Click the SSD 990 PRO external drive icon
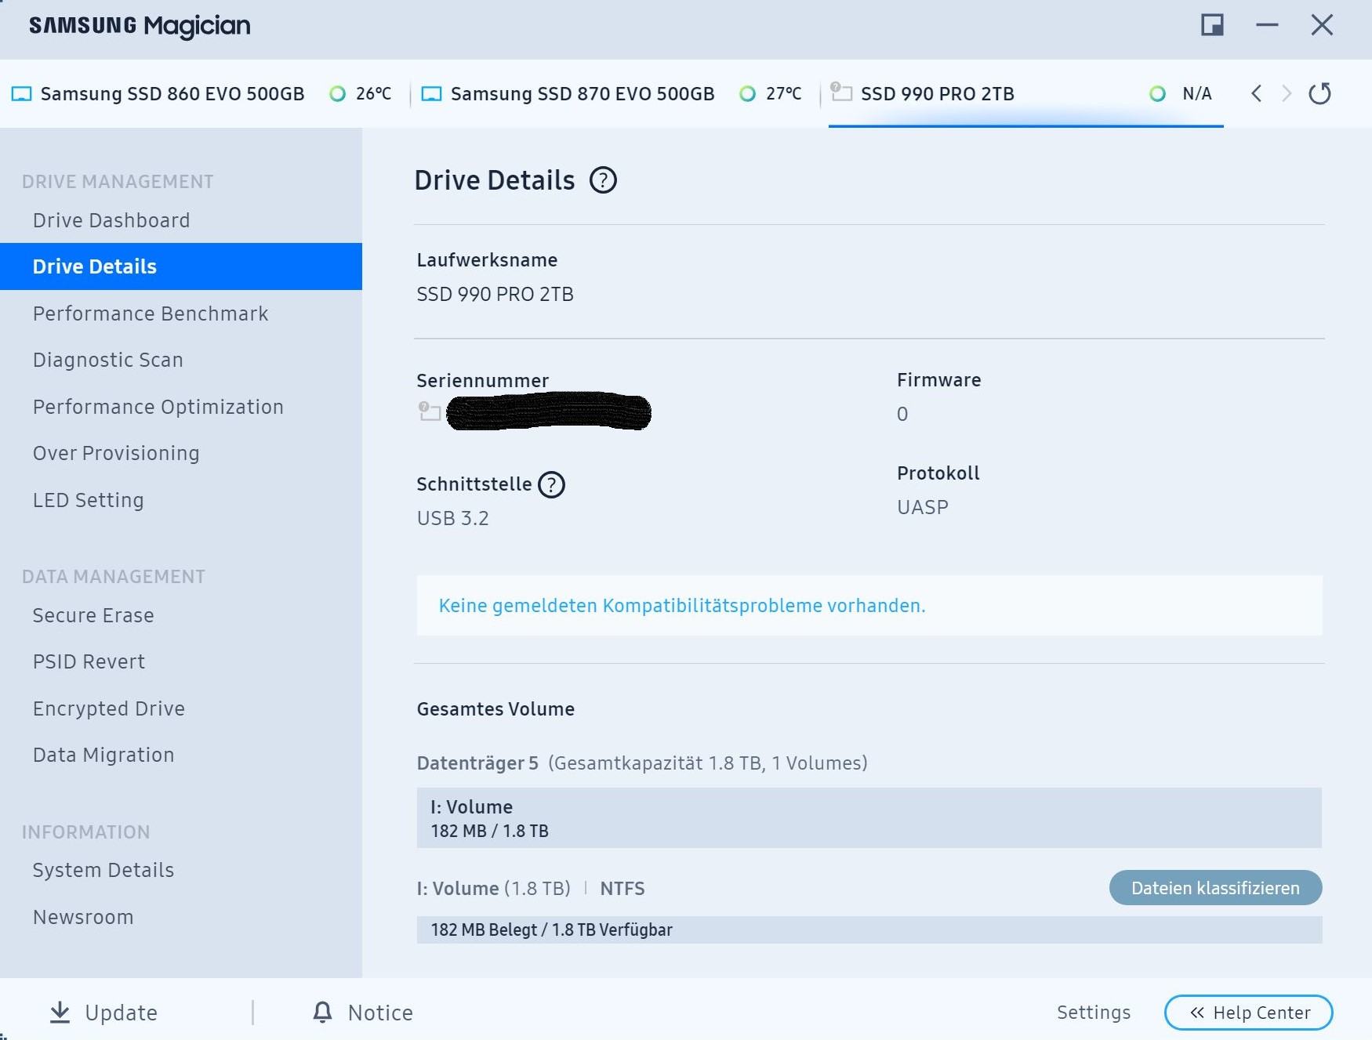Screen dimensions: 1372x1040 [x=841, y=92]
